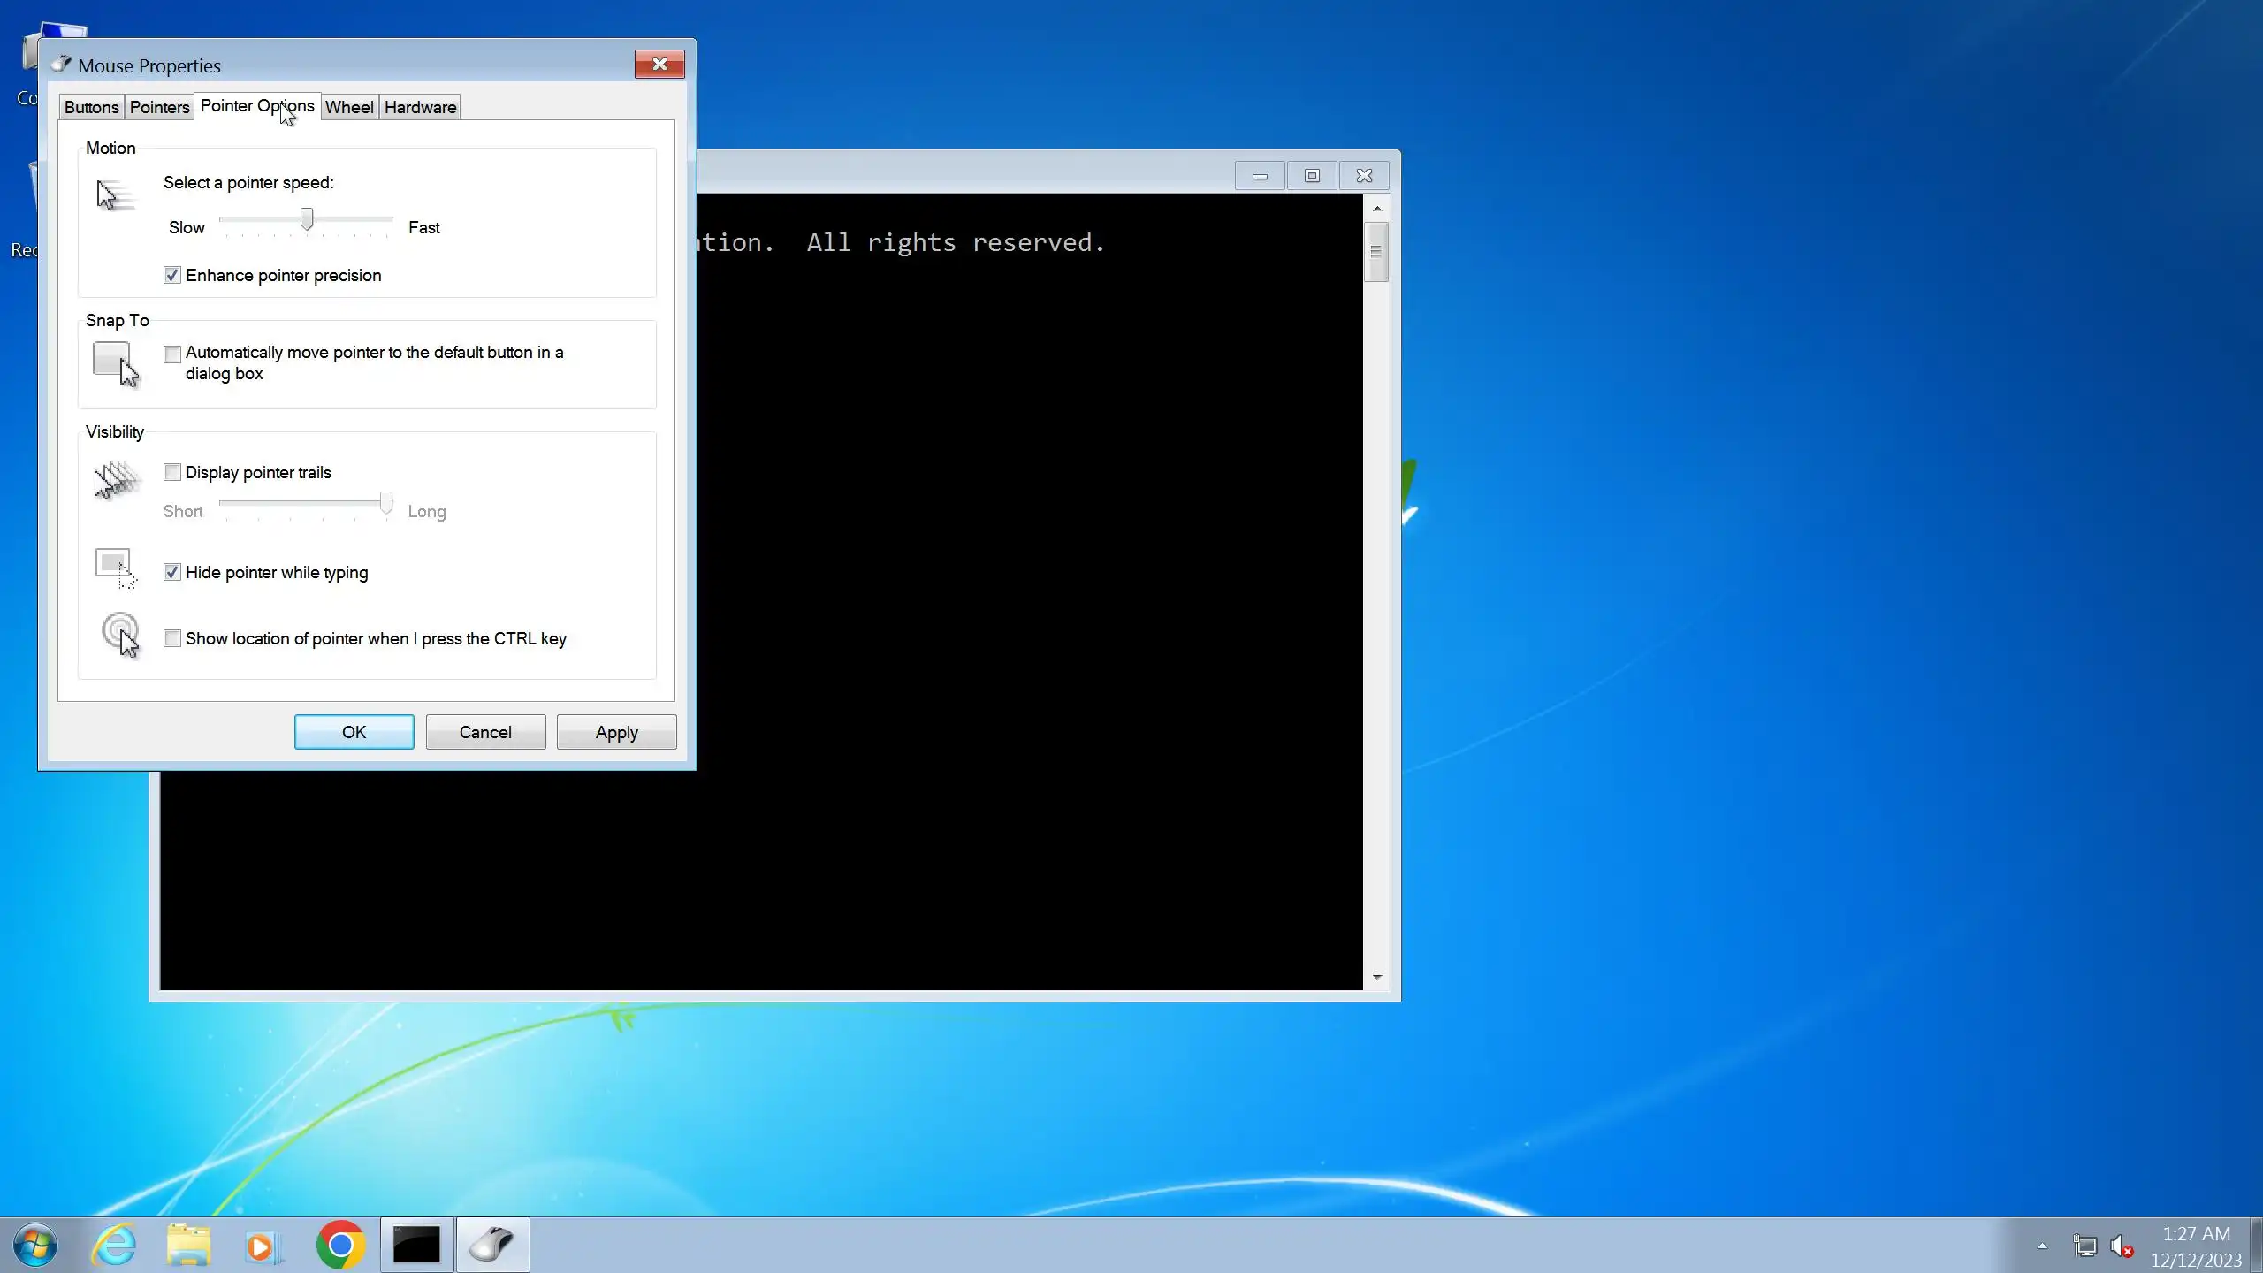This screenshot has height=1273, width=2263.
Task: Toggle Hide pointer while typing
Action: point(172,573)
